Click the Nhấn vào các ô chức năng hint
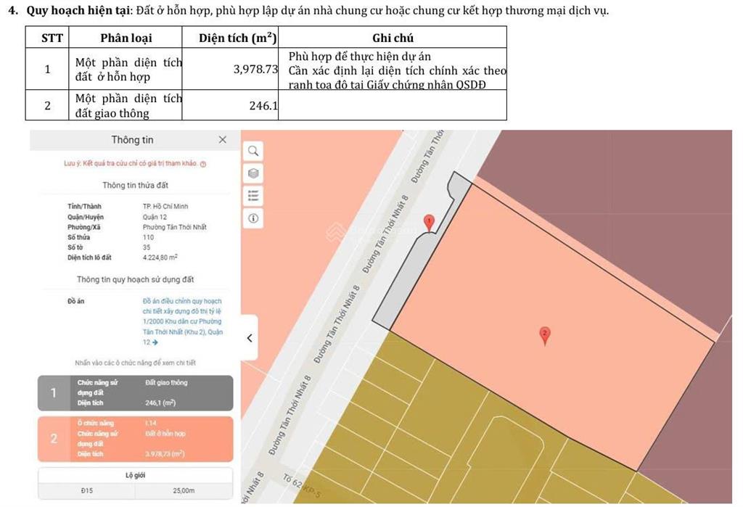Viewport: 743px width, 507px height. tap(135, 363)
